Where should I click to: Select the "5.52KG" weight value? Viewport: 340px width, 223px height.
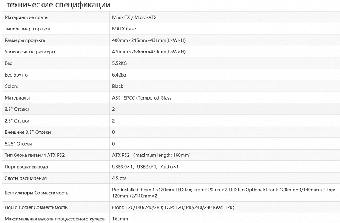[119, 63]
